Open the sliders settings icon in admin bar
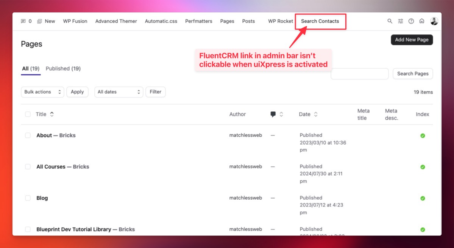The image size is (454, 248). (400, 21)
